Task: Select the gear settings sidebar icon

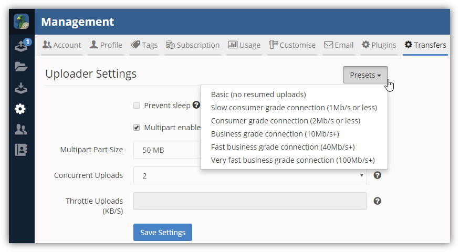Action: [x=20, y=109]
